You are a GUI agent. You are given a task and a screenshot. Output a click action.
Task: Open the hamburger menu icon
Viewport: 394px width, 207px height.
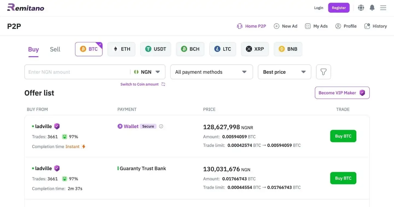(x=383, y=8)
